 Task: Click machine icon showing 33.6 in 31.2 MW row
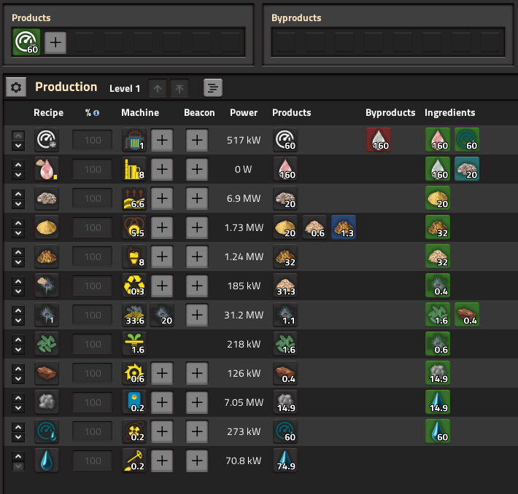point(134,315)
